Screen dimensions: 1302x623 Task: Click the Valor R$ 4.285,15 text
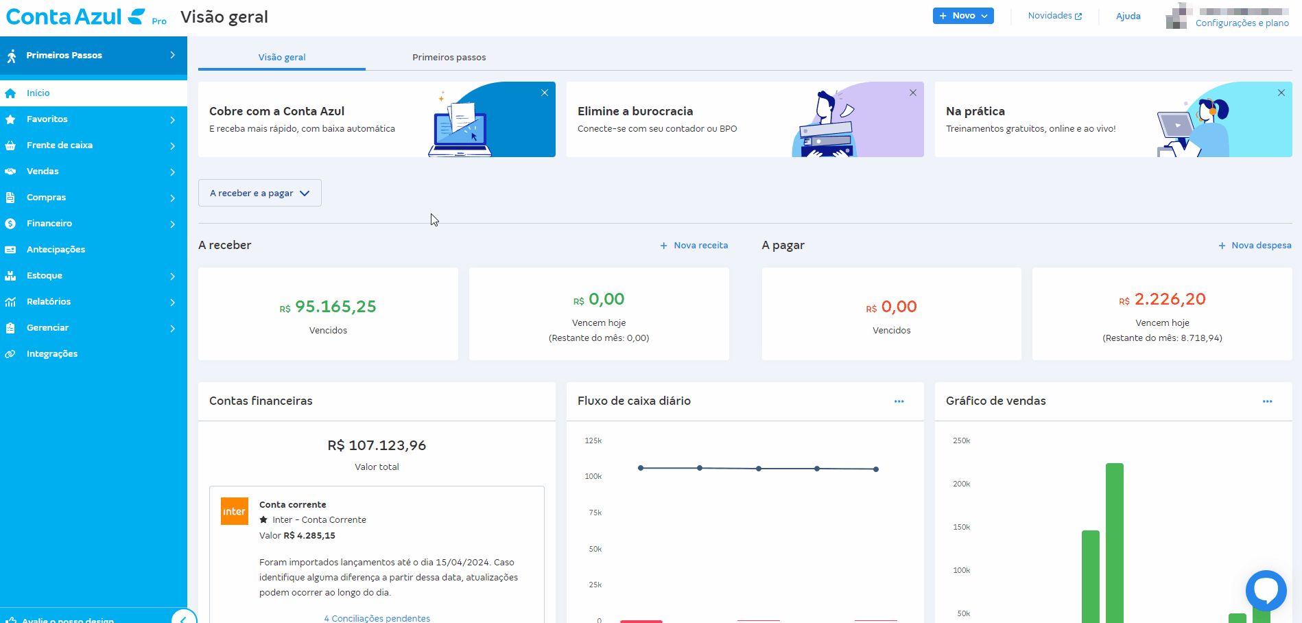point(297,536)
